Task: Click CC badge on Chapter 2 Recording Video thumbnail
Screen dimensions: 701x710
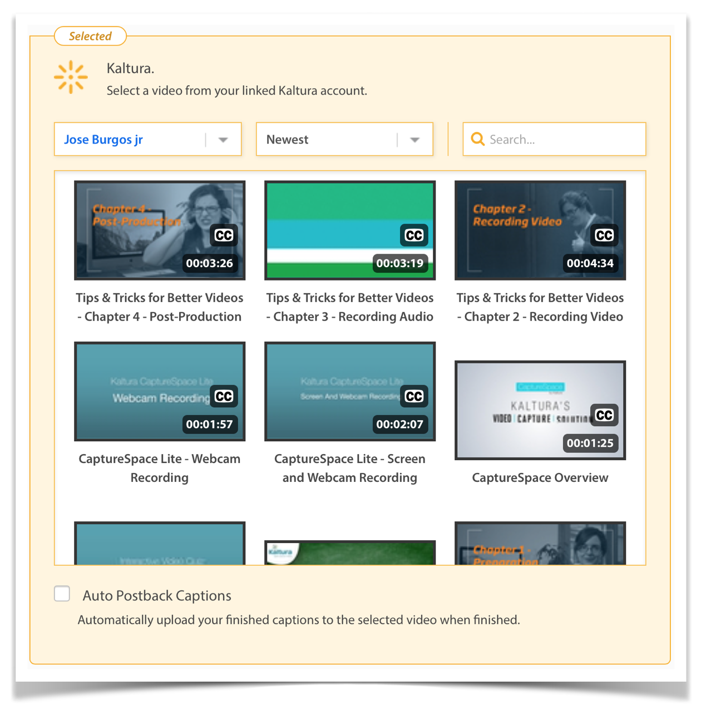Action: (x=604, y=235)
